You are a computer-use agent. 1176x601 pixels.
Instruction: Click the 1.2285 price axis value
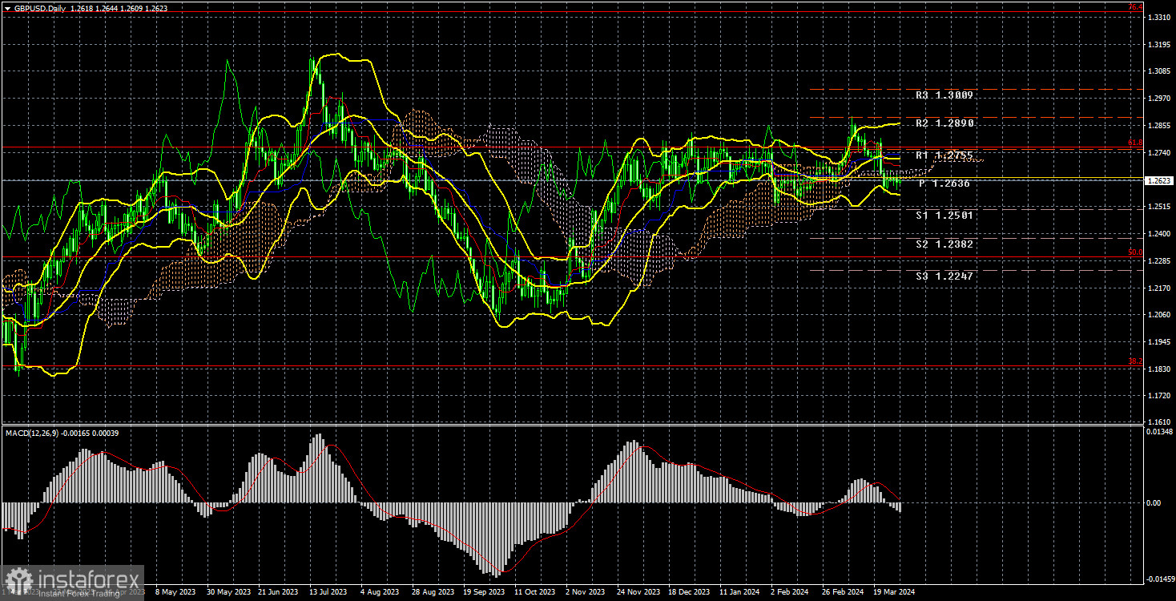coord(1158,260)
